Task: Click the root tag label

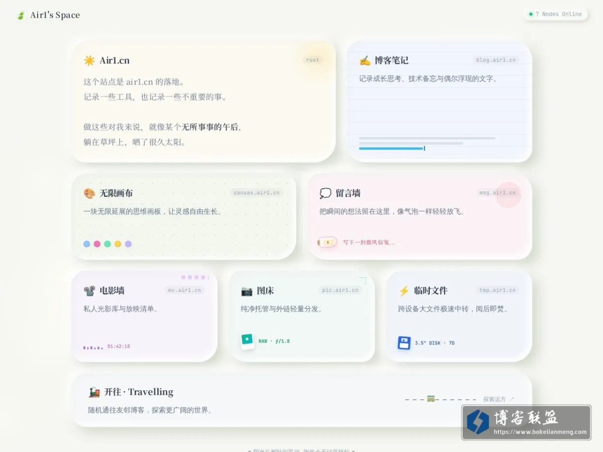Action: (313, 60)
